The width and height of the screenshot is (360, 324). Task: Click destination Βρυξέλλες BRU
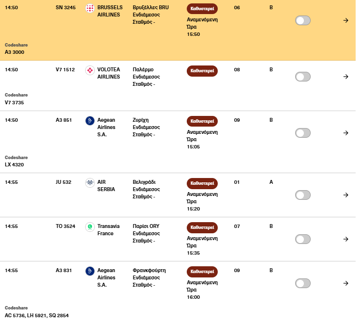point(150,8)
